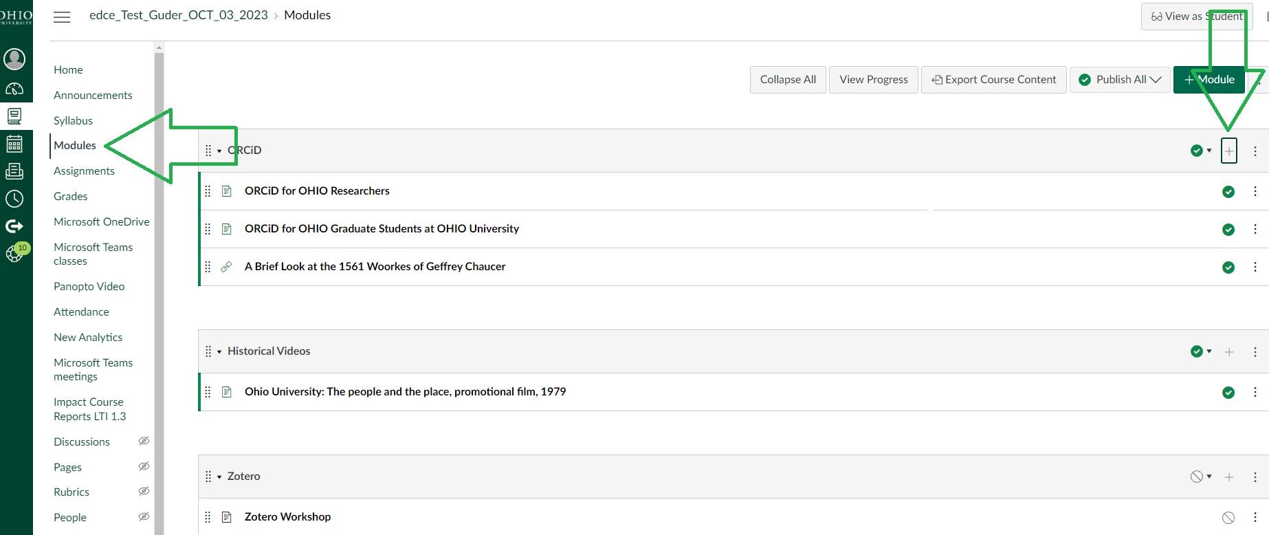Add item to Zotero module with plus

tap(1229, 477)
